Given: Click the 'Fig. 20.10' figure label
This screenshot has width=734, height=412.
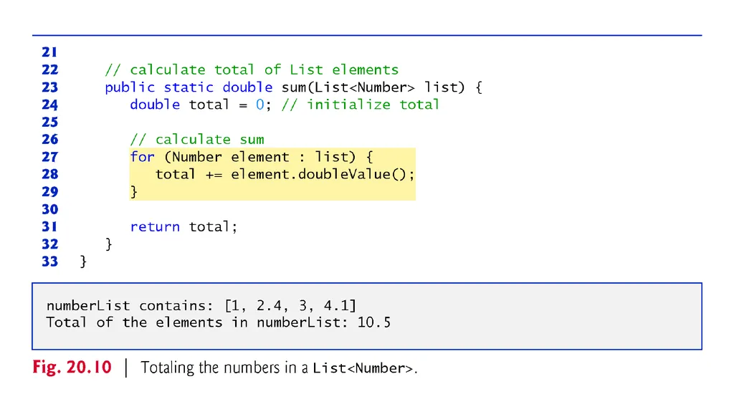Looking at the screenshot, I should click(72, 367).
